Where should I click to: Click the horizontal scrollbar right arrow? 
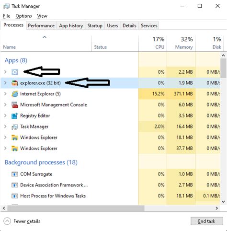[217, 208]
